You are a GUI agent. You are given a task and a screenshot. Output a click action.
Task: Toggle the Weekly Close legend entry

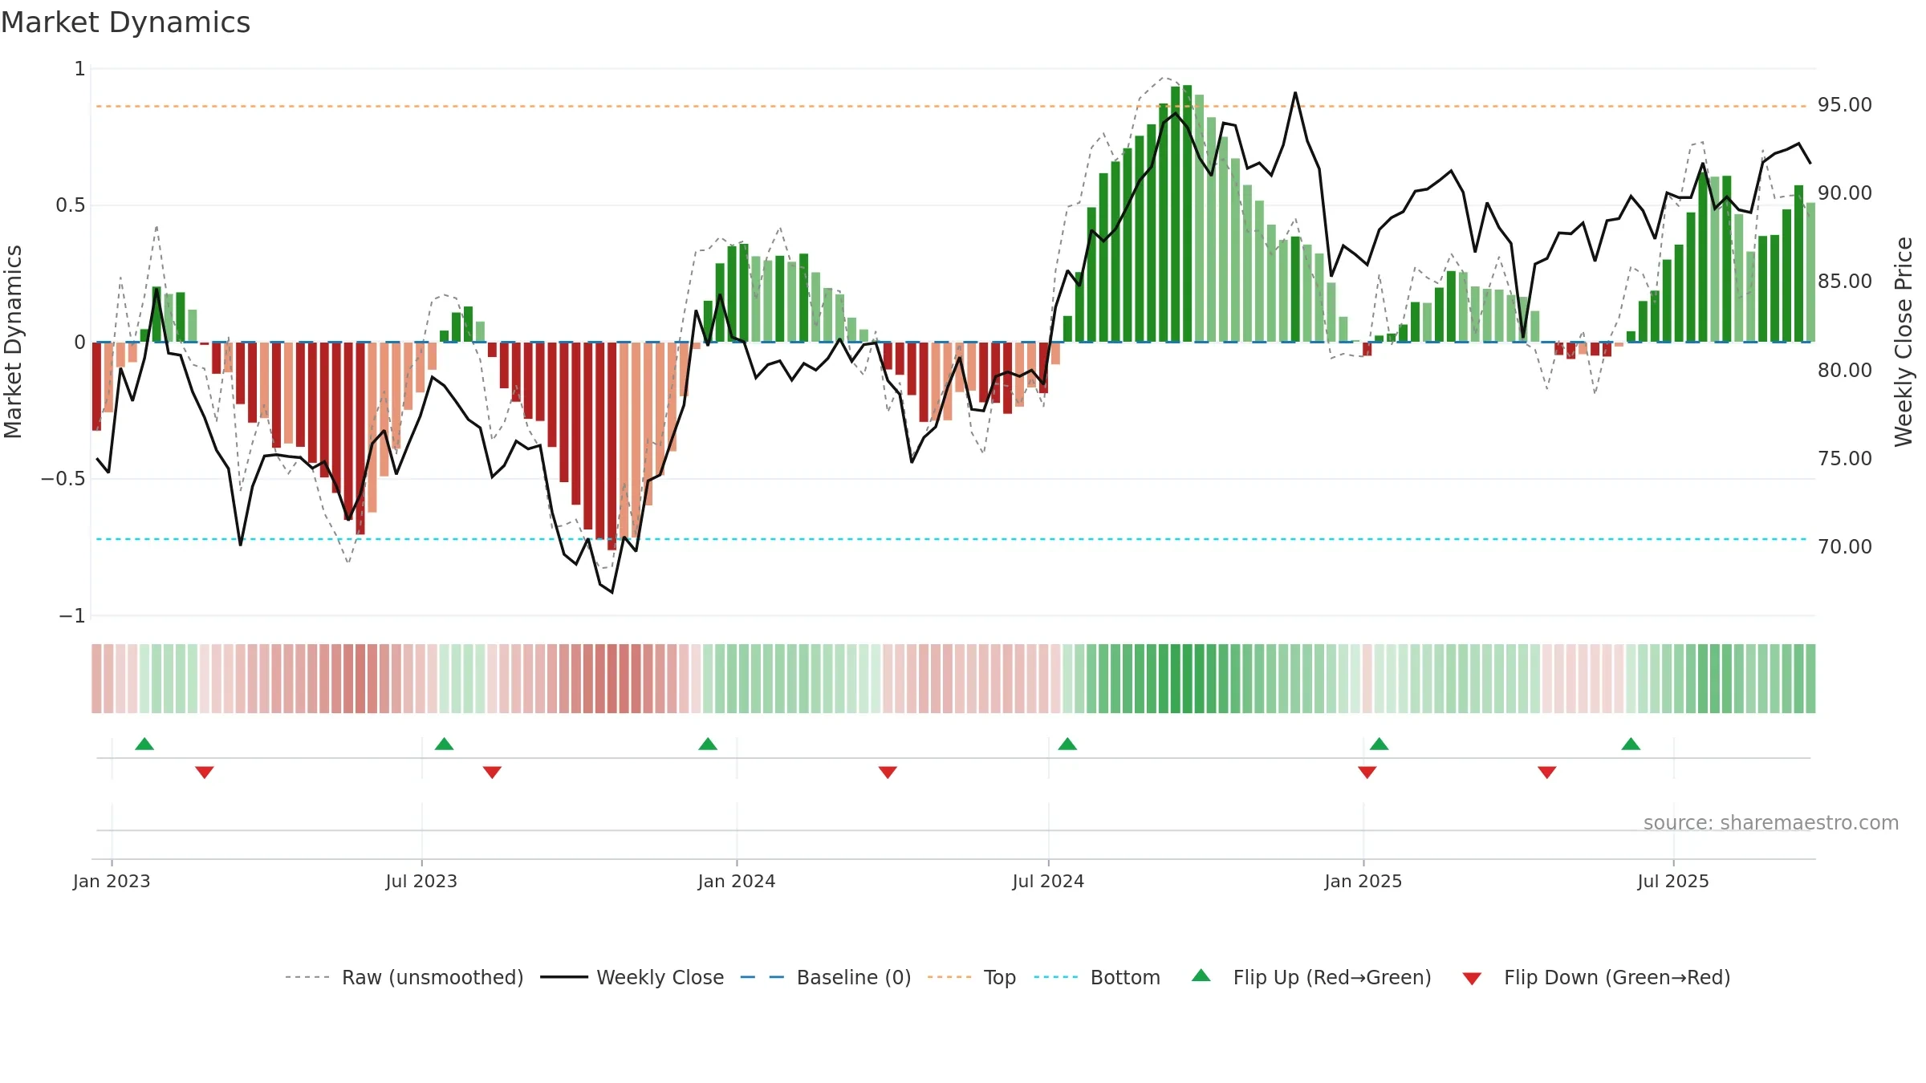(632, 977)
